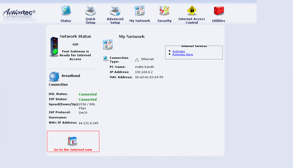
Task: Select the My Network menu label
Action: (140, 21)
